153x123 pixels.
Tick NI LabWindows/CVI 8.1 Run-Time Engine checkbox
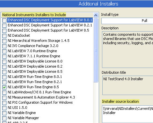click(4, 92)
